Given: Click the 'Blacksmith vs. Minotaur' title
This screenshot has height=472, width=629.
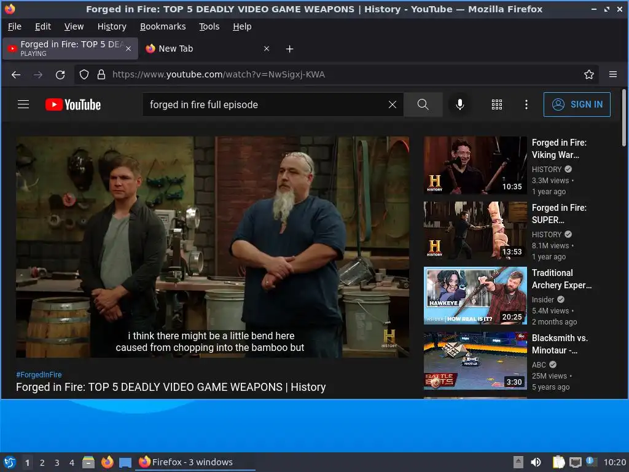Looking at the screenshot, I should tap(560, 344).
